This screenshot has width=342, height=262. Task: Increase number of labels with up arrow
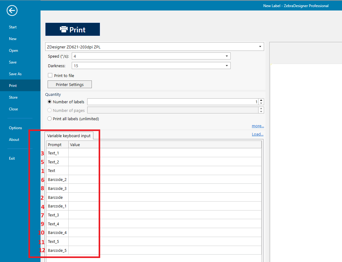(261, 100)
